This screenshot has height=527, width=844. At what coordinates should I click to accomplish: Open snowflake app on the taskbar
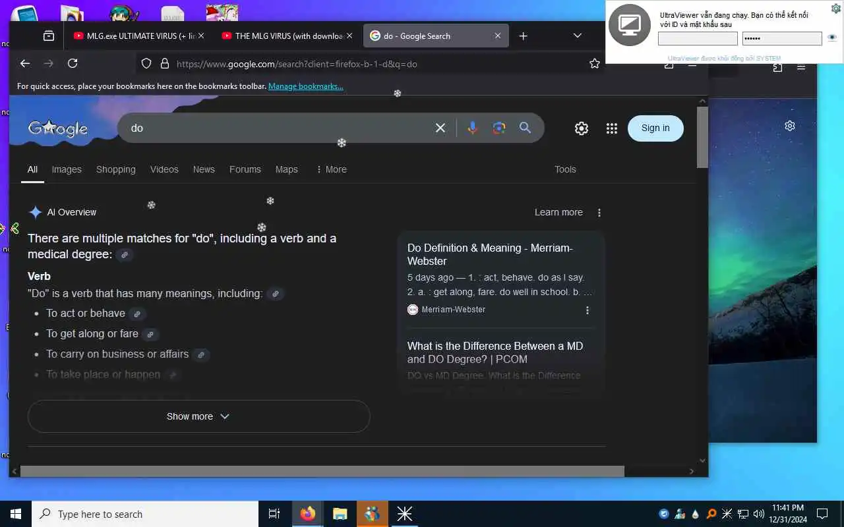[x=404, y=514]
